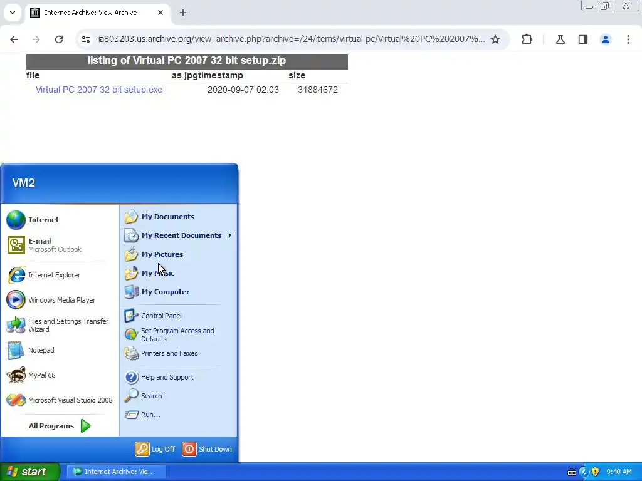
Task: Select the Internet Archive: View Archive tab
Action: click(x=97, y=13)
